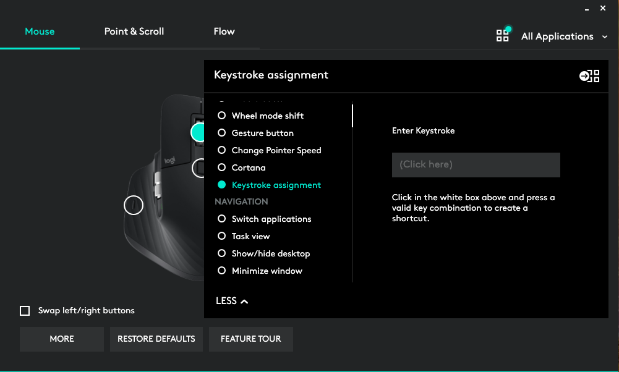Switch to the Point & Scroll tab

coord(134,31)
